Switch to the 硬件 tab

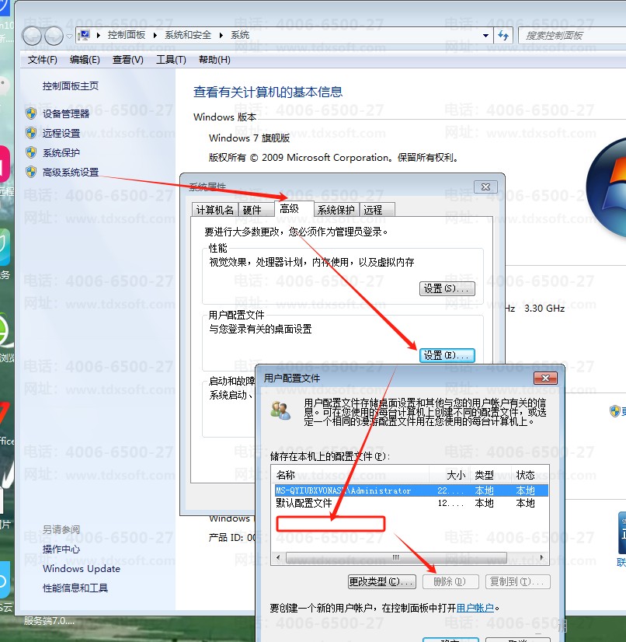tap(253, 210)
